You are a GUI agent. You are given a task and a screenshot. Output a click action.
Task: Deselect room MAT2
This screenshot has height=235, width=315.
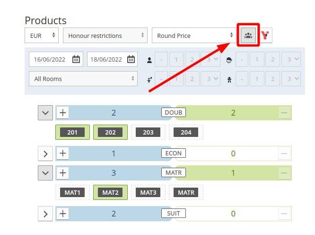point(110,192)
